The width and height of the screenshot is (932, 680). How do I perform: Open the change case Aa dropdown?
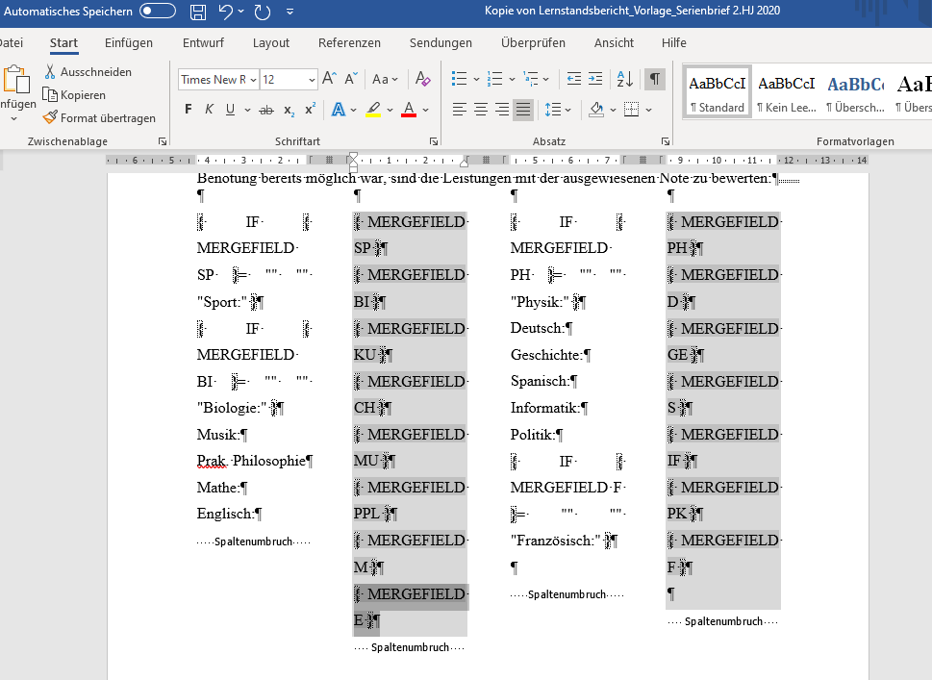pos(385,79)
